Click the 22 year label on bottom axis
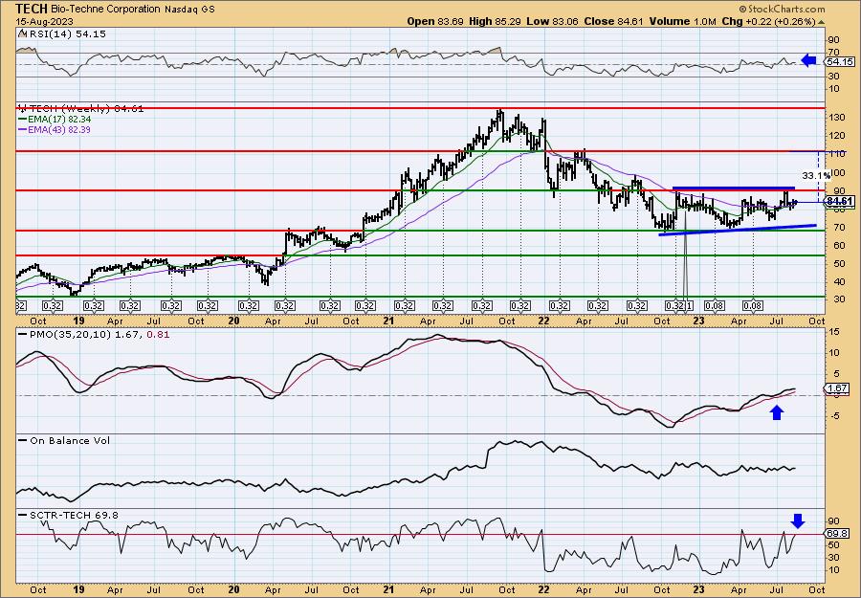Screen dimensions: 861x598 pyautogui.click(x=544, y=589)
